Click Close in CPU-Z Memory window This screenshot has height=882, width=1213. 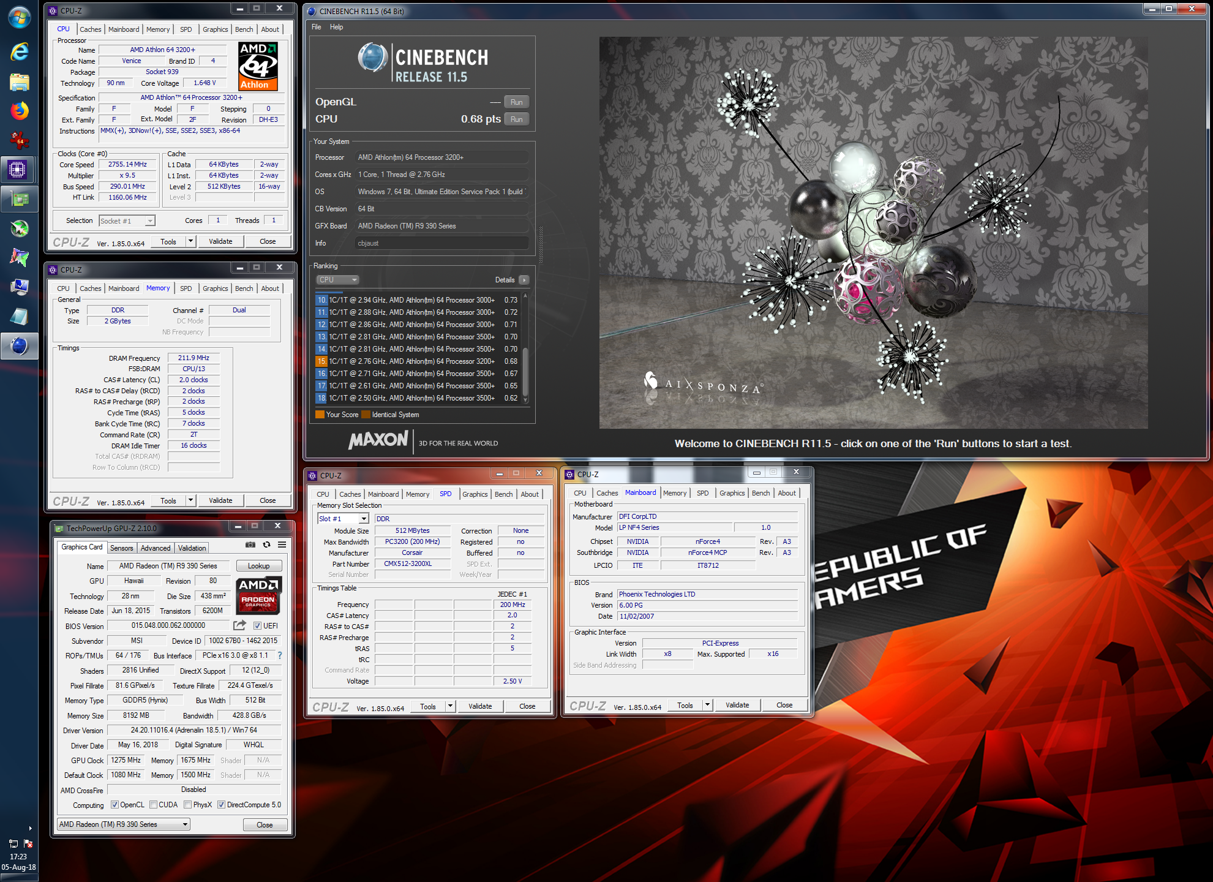point(268,500)
